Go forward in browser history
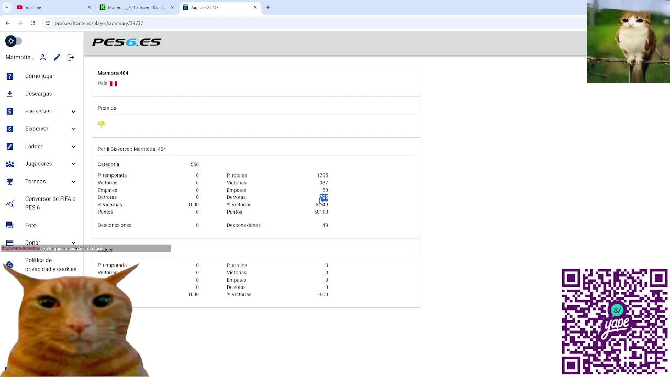Screen dimensions: 670x377 point(20,23)
